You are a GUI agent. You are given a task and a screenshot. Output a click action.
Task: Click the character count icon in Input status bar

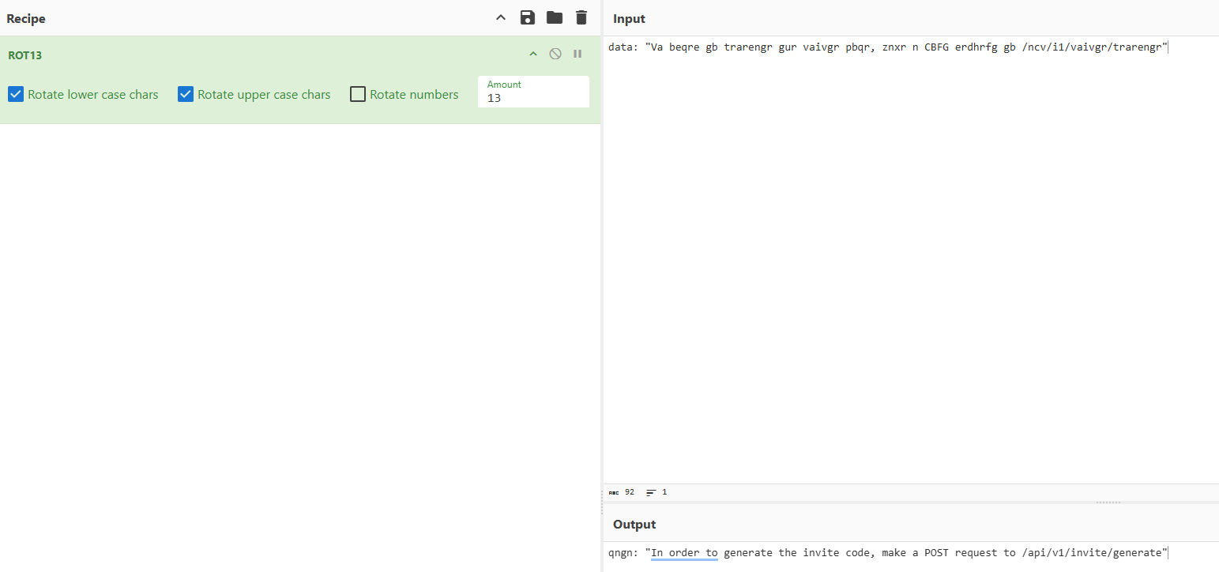tap(615, 492)
